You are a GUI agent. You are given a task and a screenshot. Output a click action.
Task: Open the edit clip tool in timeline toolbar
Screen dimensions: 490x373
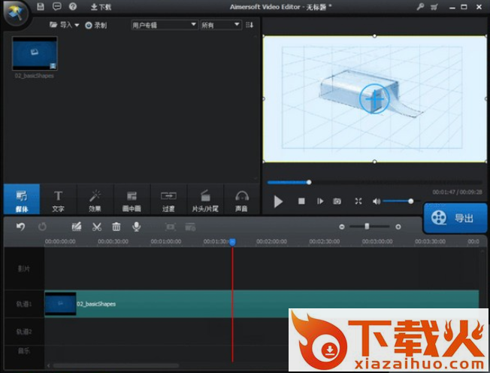tap(77, 226)
